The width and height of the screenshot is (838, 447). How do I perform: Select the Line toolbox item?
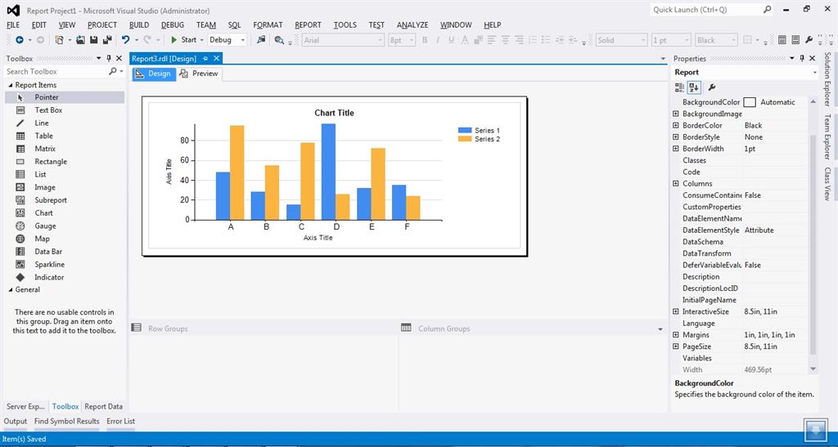click(65, 123)
